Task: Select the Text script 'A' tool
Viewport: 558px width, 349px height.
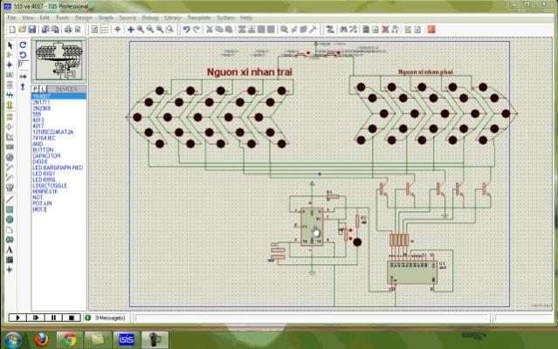Action: coord(10,249)
